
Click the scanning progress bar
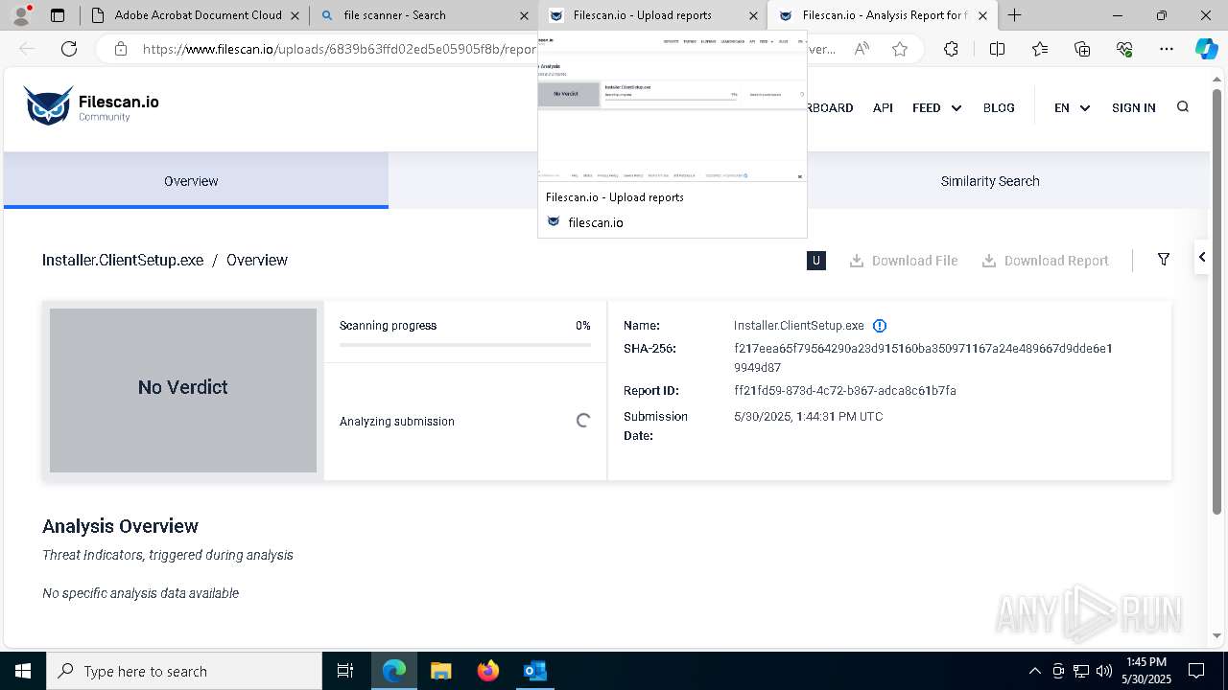(x=465, y=344)
